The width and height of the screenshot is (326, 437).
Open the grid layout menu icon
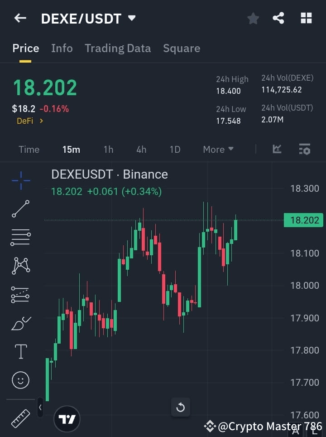(306, 18)
